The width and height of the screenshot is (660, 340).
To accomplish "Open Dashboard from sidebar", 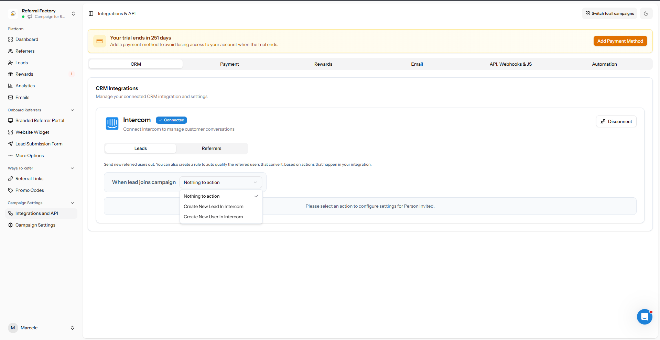I will tap(27, 40).
